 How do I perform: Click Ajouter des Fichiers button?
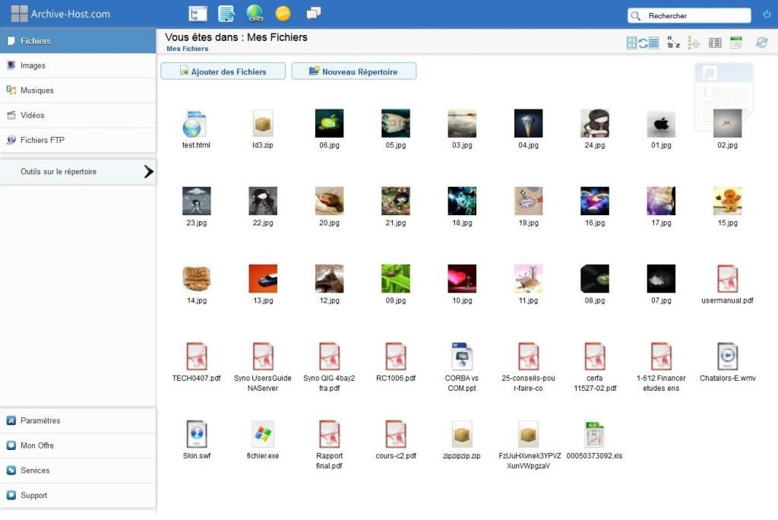[x=223, y=71]
